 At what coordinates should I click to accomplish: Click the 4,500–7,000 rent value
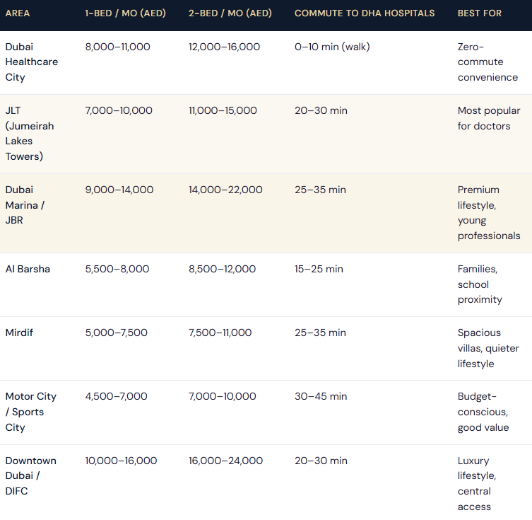tap(117, 396)
